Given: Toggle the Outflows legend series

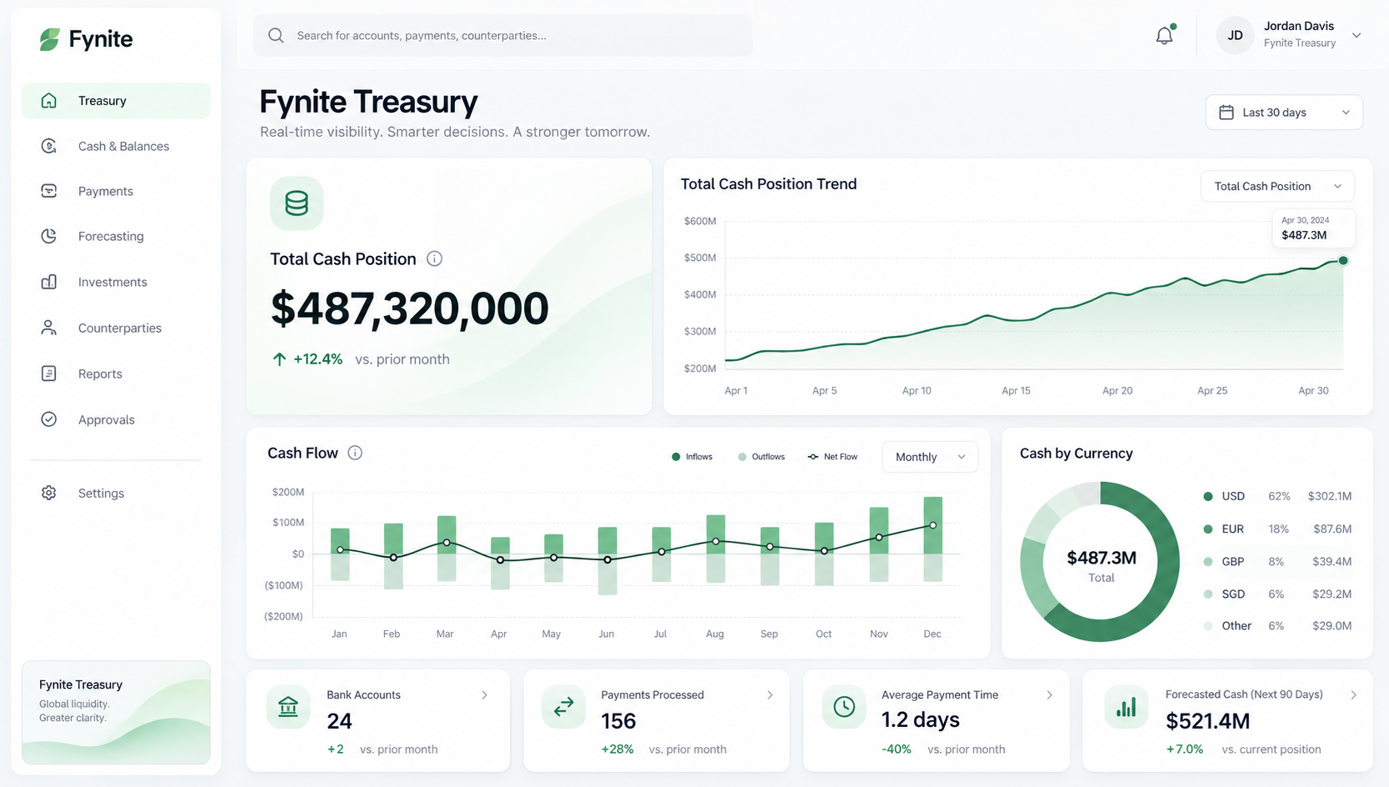Looking at the screenshot, I should (x=761, y=457).
